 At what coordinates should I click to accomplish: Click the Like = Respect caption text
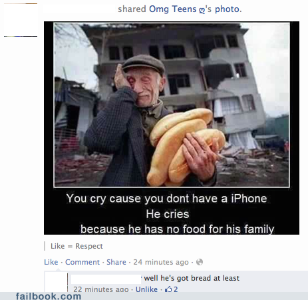pyautogui.click(x=77, y=246)
